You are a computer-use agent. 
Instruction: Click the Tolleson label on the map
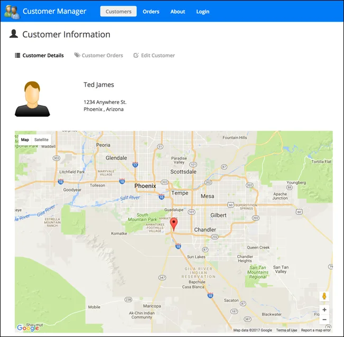pyautogui.click(x=97, y=185)
